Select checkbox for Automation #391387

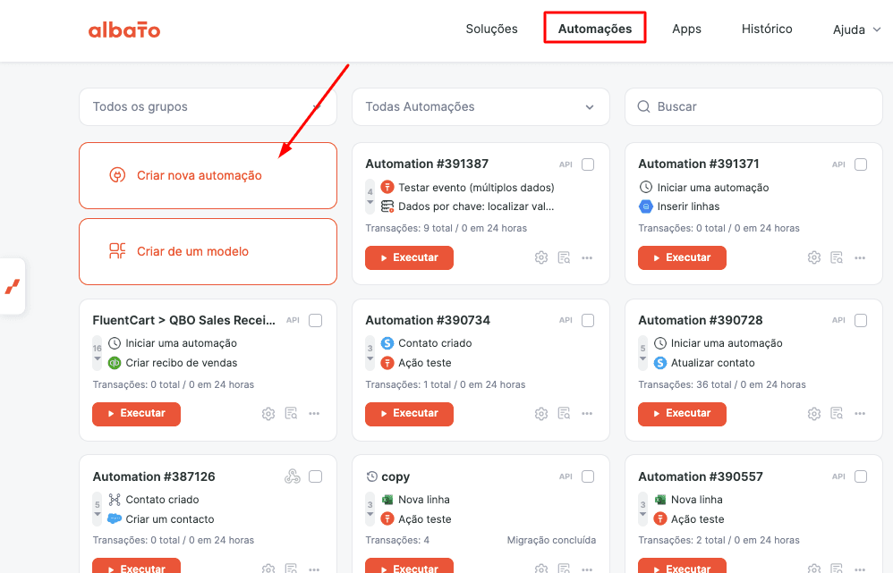pos(588,164)
